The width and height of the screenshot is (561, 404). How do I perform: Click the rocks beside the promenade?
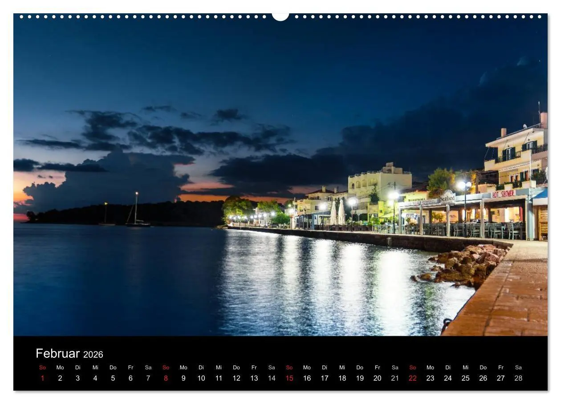pyautogui.click(x=463, y=265)
